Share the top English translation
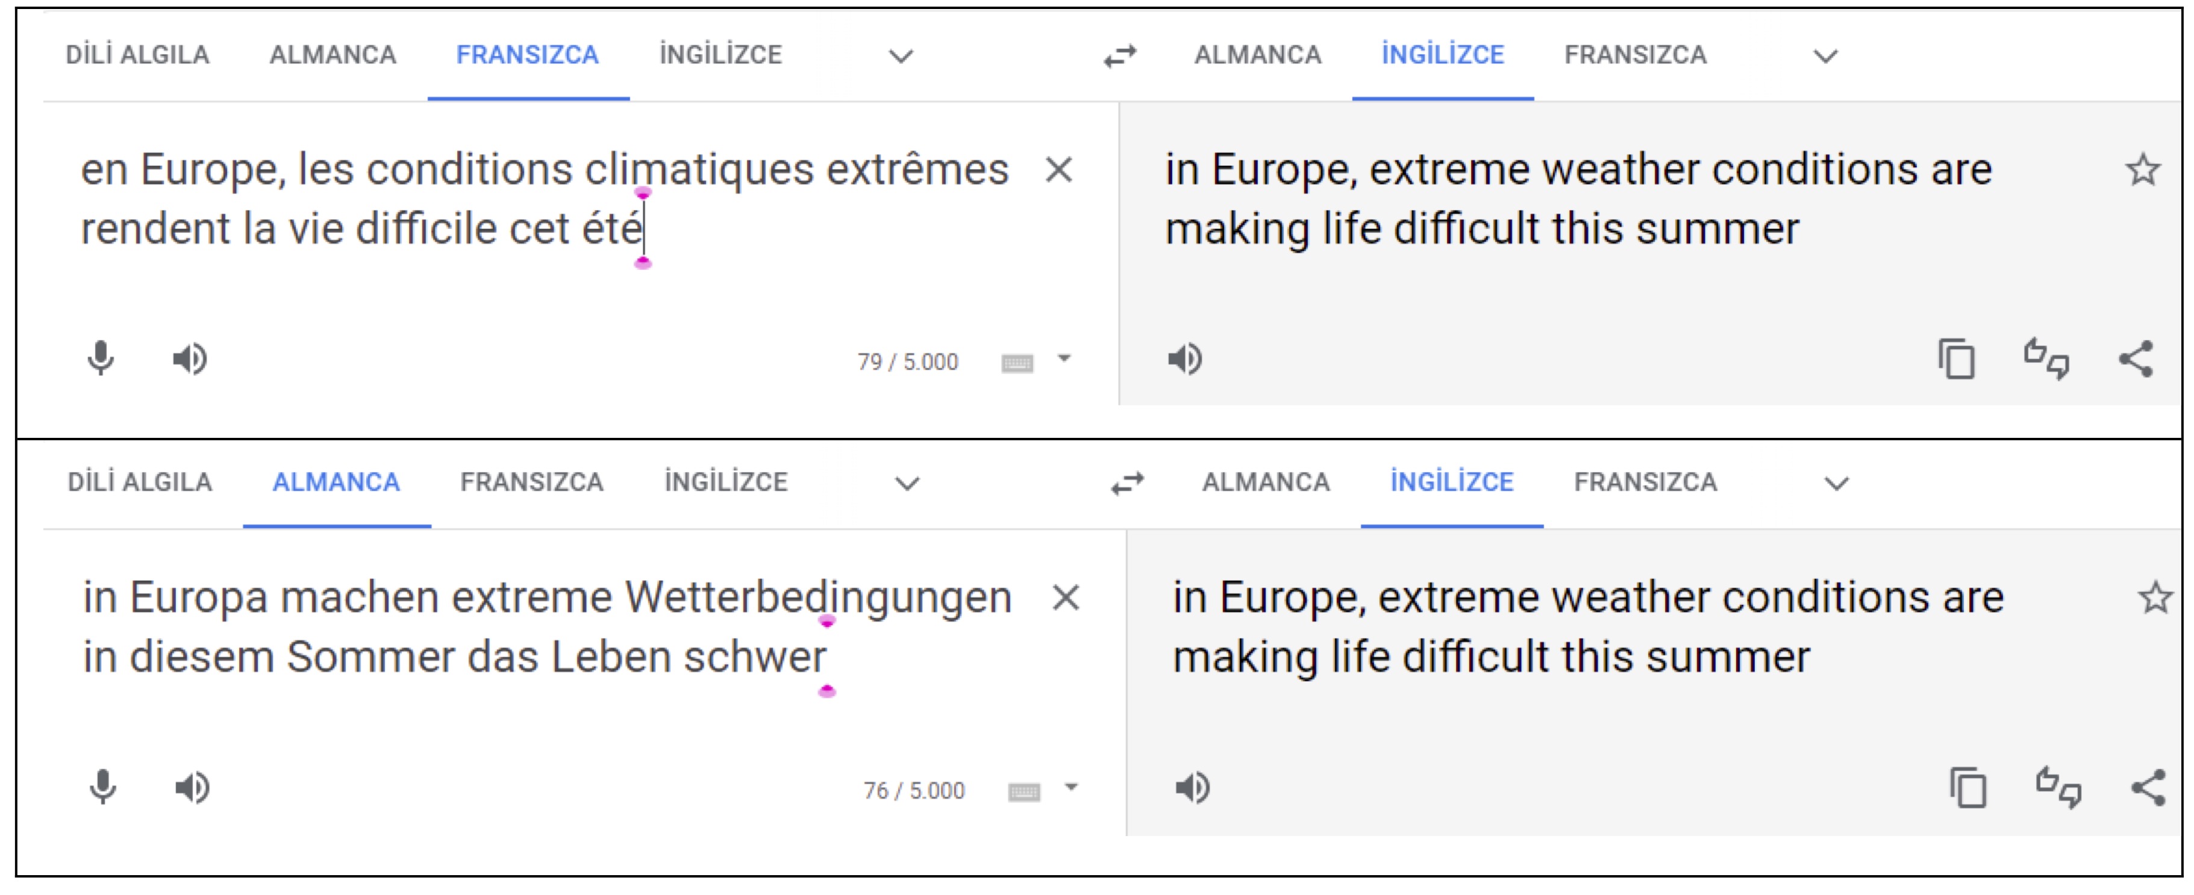2194x895 pixels. pyautogui.click(x=2136, y=358)
